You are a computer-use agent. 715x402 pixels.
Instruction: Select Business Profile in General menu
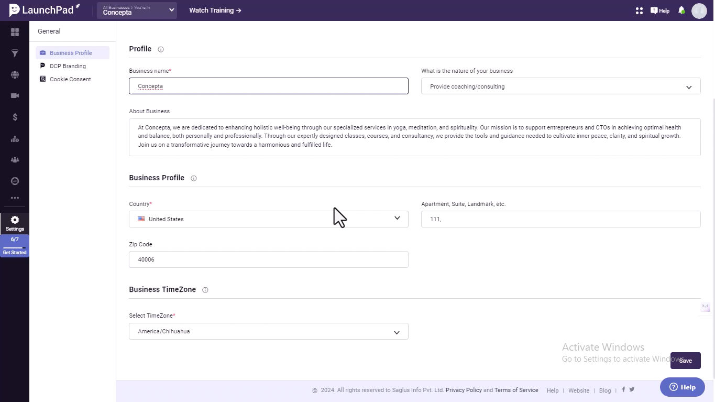[x=72, y=53]
